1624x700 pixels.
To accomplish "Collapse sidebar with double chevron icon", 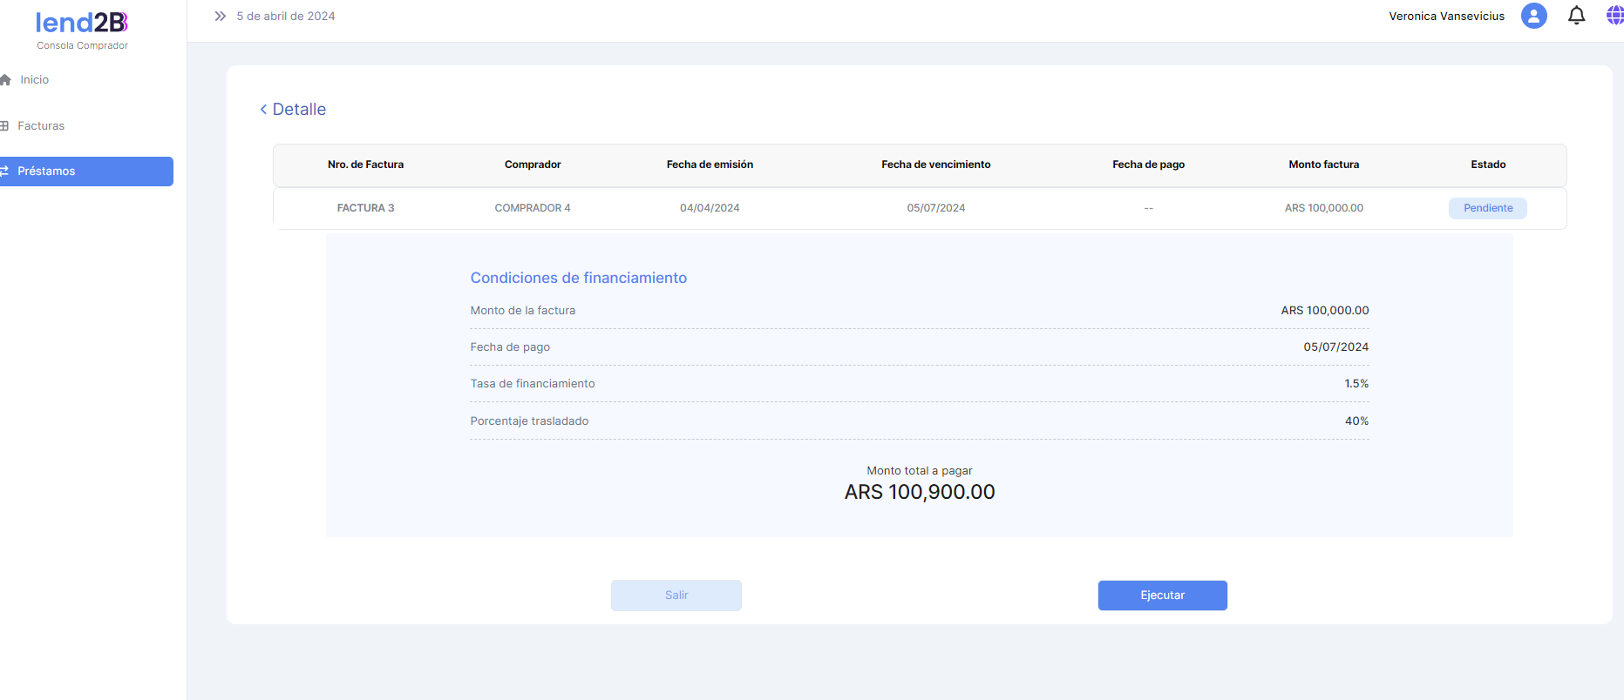I will pyautogui.click(x=221, y=17).
